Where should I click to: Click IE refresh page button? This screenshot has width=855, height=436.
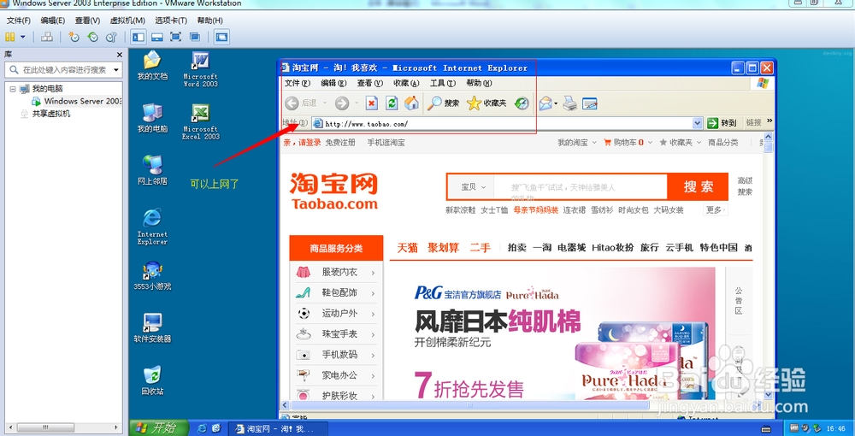point(392,103)
